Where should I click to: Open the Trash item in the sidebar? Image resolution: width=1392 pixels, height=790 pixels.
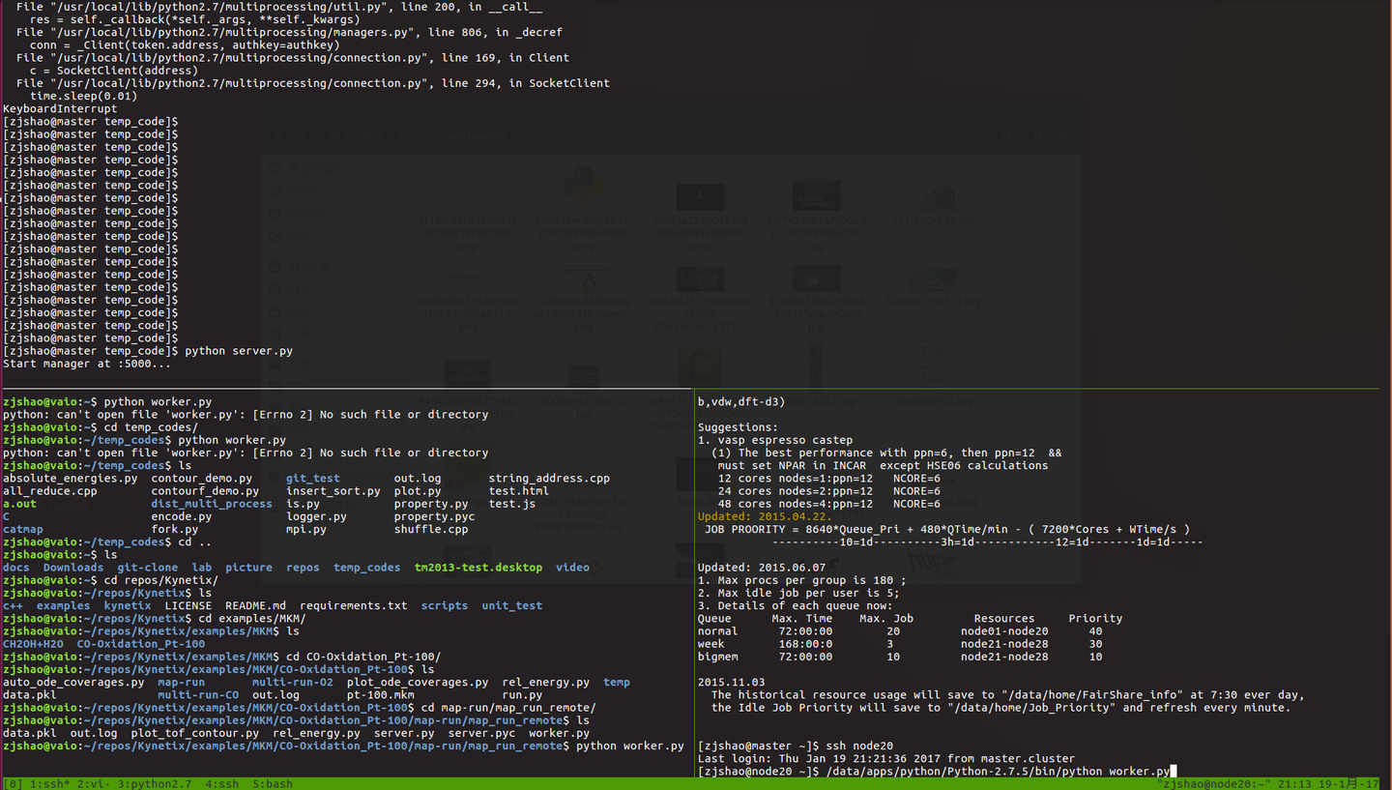click(305, 213)
